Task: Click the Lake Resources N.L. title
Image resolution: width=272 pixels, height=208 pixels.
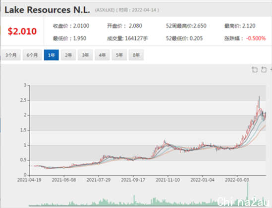Action: point(47,10)
